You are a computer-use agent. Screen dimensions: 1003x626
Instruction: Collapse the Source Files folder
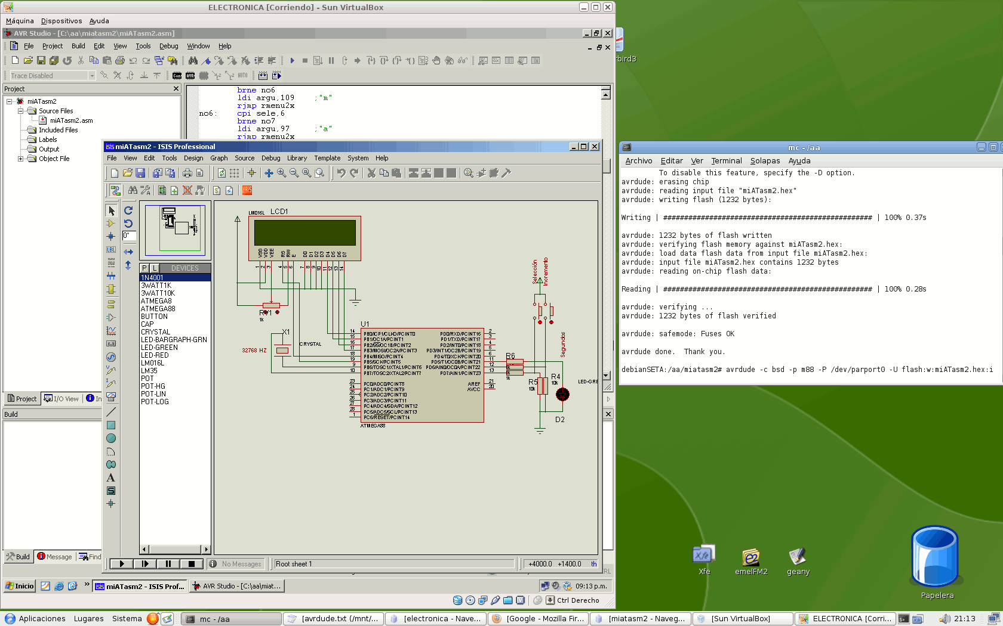(x=20, y=111)
